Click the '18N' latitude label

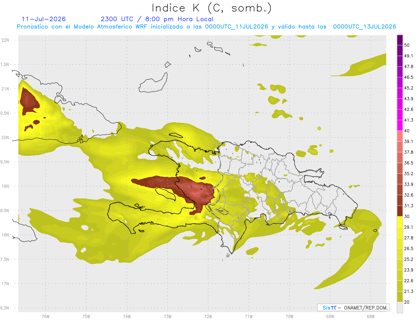pyautogui.click(x=6, y=235)
